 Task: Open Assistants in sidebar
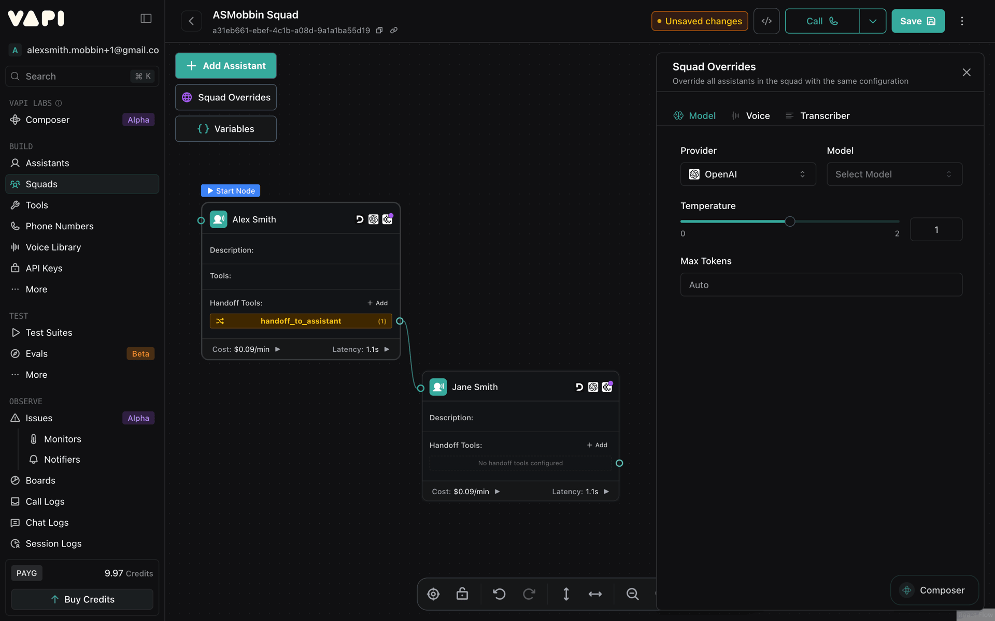82,163
